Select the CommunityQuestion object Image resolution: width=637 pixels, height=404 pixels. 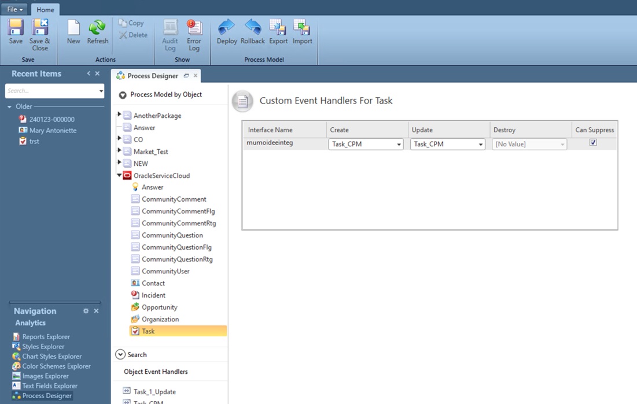[167, 235]
